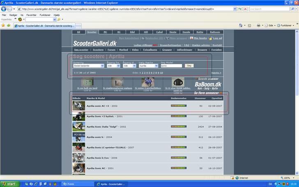Click the BaBoom.dk banner logo

208,85
